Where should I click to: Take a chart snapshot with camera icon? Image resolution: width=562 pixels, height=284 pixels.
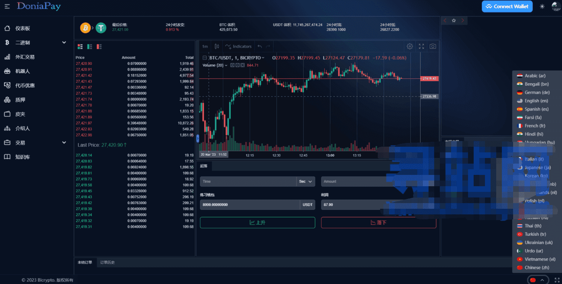pyautogui.click(x=433, y=46)
